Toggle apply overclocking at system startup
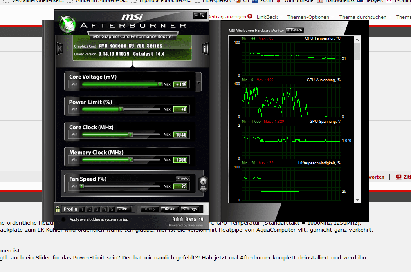The height and width of the screenshot is (272, 411). pyautogui.click(x=63, y=219)
